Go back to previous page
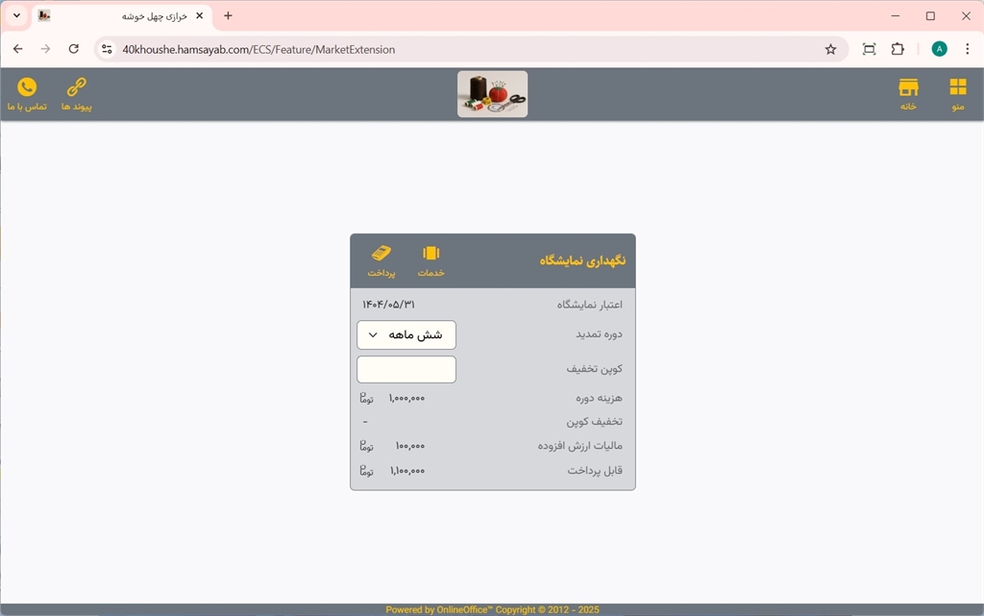Screen dimensions: 984x616 (17, 49)
